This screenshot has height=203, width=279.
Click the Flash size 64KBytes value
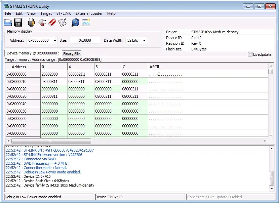tap(199, 49)
